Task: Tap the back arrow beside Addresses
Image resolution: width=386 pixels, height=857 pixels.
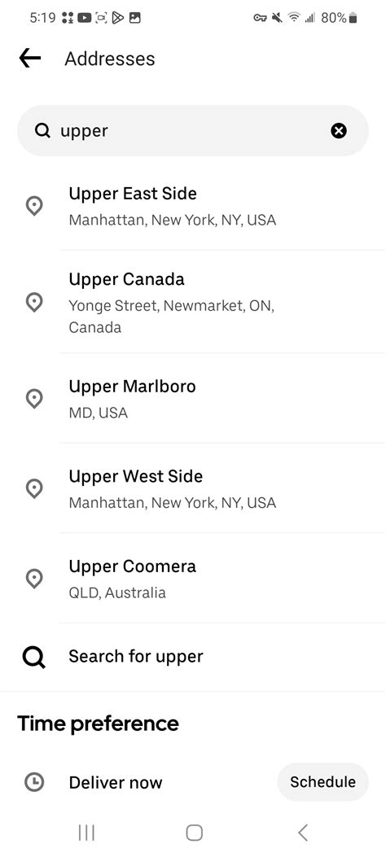Action: tap(30, 58)
